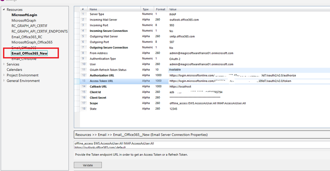Click the Server Type value IMAP
330x171 pixels.
point(173,14)
